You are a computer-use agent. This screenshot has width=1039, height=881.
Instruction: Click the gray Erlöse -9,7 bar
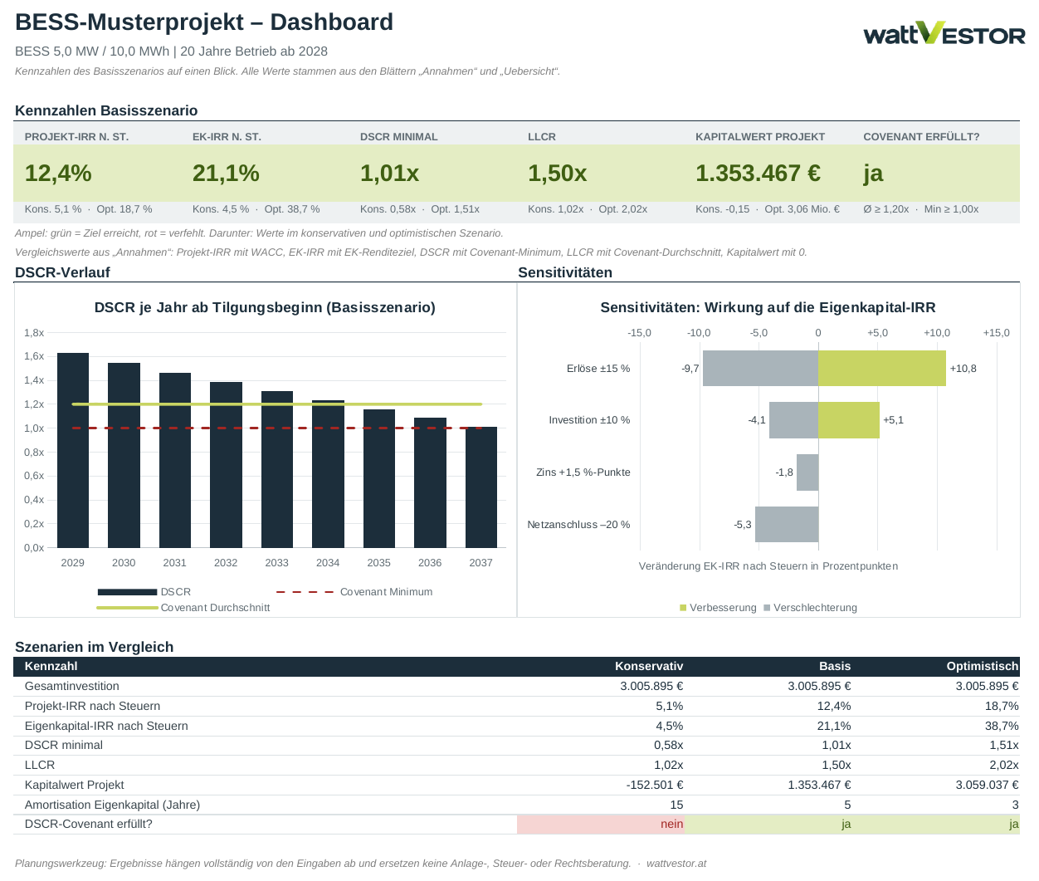click(x=760, y=368)
